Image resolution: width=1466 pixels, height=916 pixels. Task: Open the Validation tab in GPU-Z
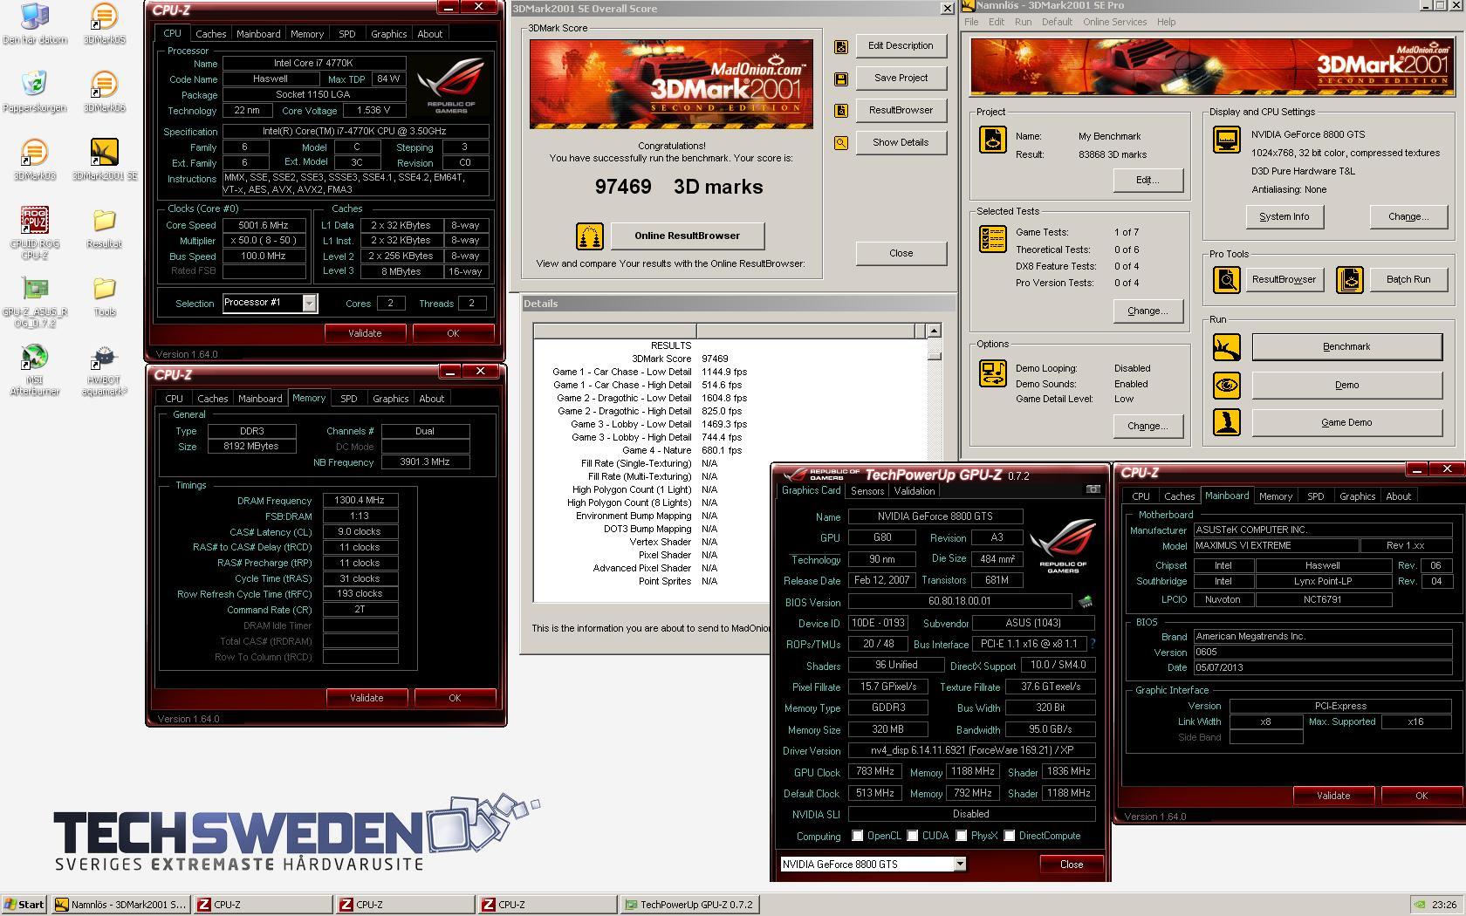915,491
